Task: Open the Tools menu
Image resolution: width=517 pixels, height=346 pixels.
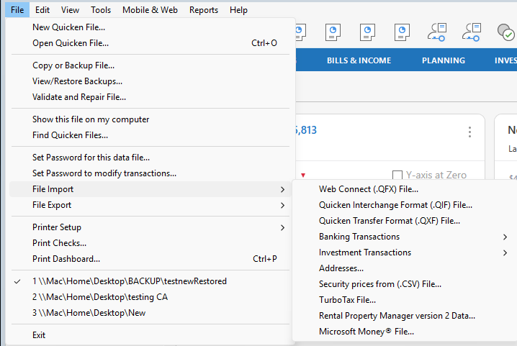Action: (x=101, y=10)
